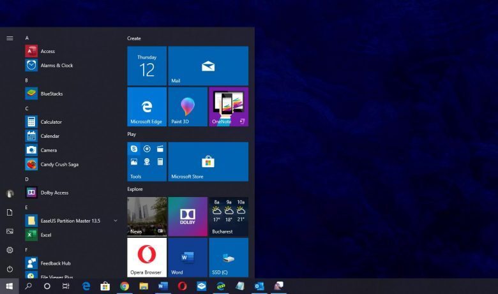Viewport: 498px width, 294px height.
Task: Open the Paint 3D tile
Action: [187, 107]
